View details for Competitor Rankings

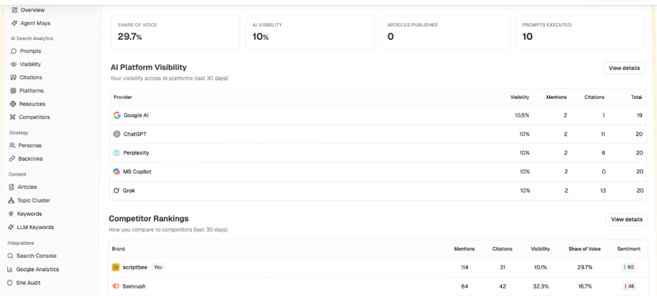[x=626, y=219]
